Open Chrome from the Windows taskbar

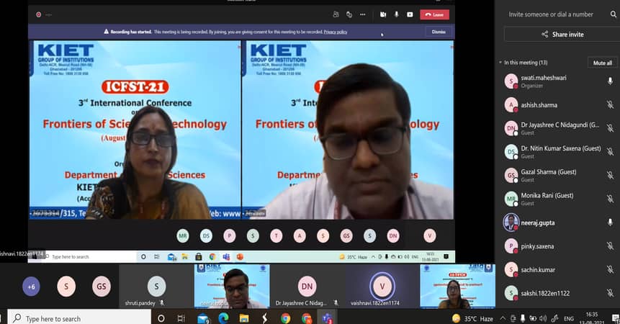286,318
